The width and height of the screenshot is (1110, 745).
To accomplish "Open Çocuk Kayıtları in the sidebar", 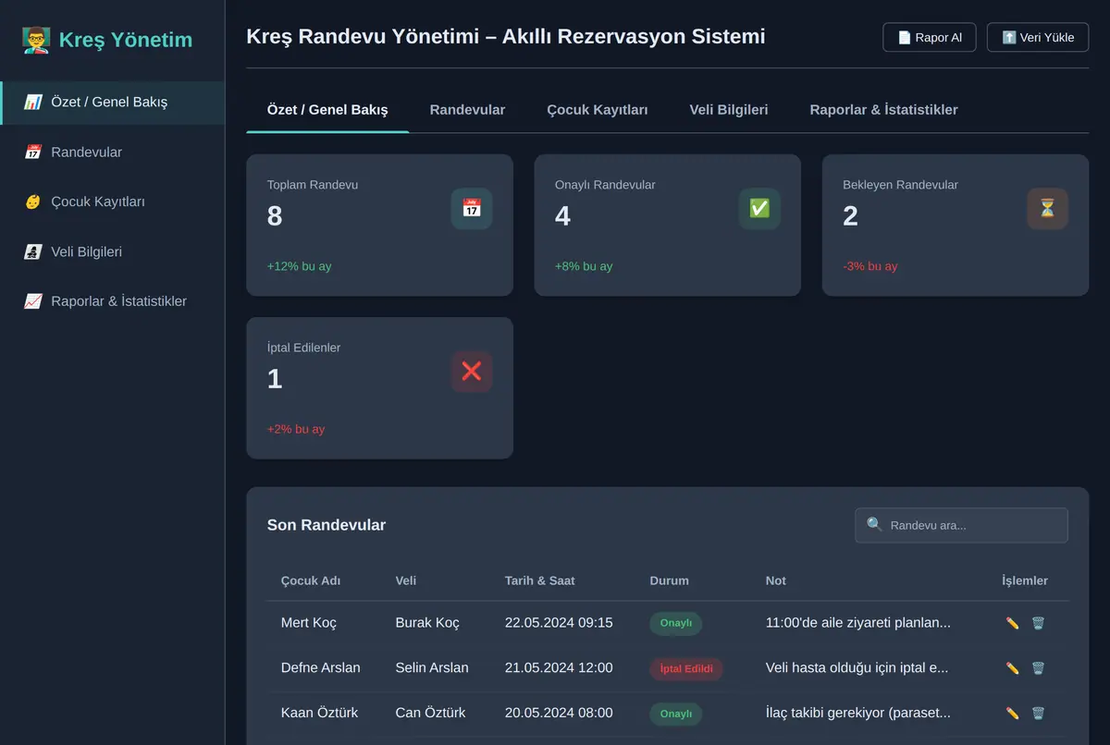I will 112,202.
